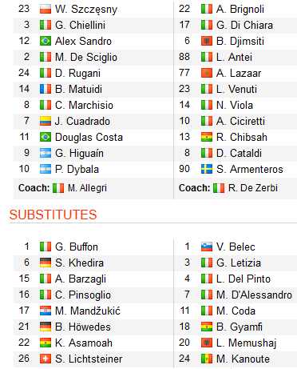This screenshot has height=369, width=297.
Task: Select coach M. Allegri name
Action: coord(87,188)
